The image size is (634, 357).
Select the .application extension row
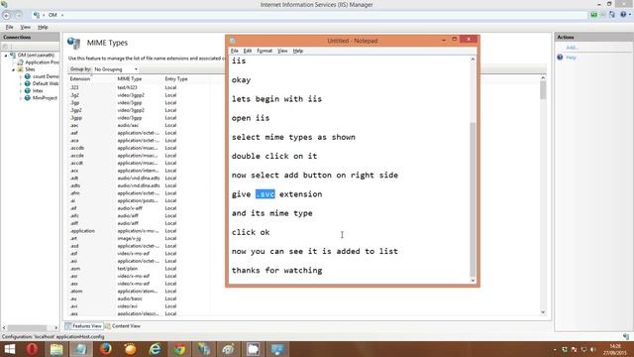point(139,231)
